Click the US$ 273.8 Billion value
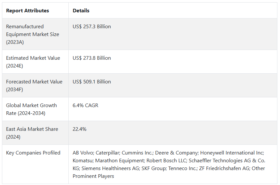Image resolution: width=280 pixels, height=185 pixels. pyautogui.click(x=92, y=58)
